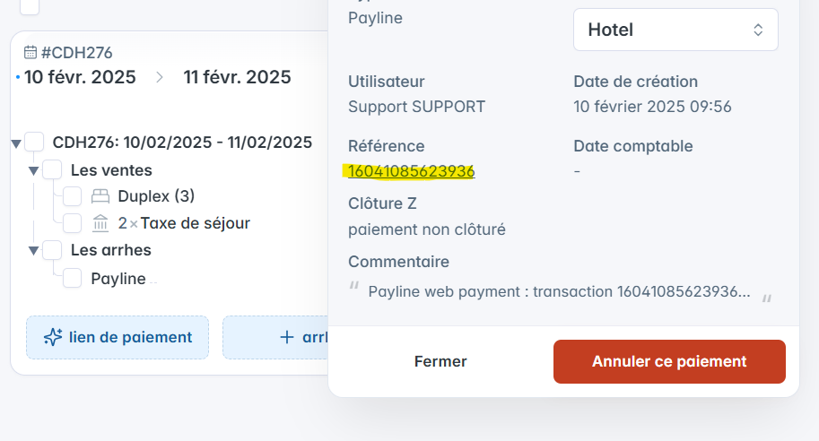The height and width of the screenshot is (441, 819).
Task: Toggle the Taxe de séjour checkbox
Action: (72, 223)
